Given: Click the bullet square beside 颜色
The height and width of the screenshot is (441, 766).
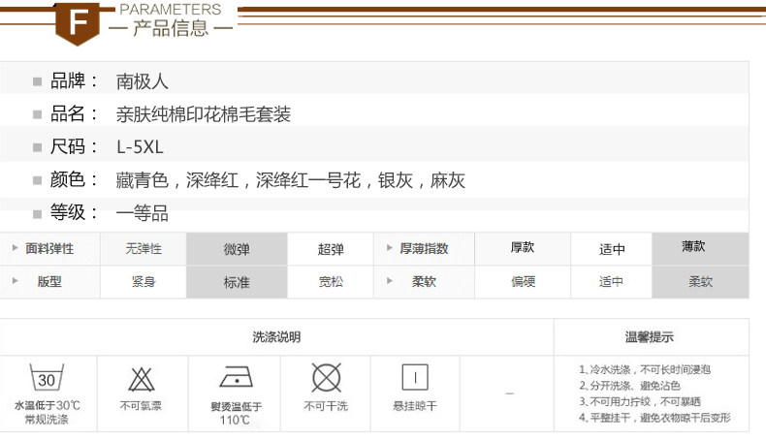Looking at the screenshot, I should pos(37,180).
